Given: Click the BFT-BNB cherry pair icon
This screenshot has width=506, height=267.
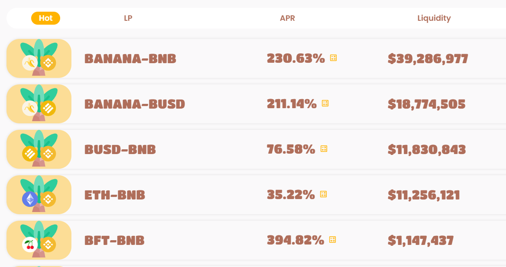Looking at the screenshot, I should coord(39,240).
